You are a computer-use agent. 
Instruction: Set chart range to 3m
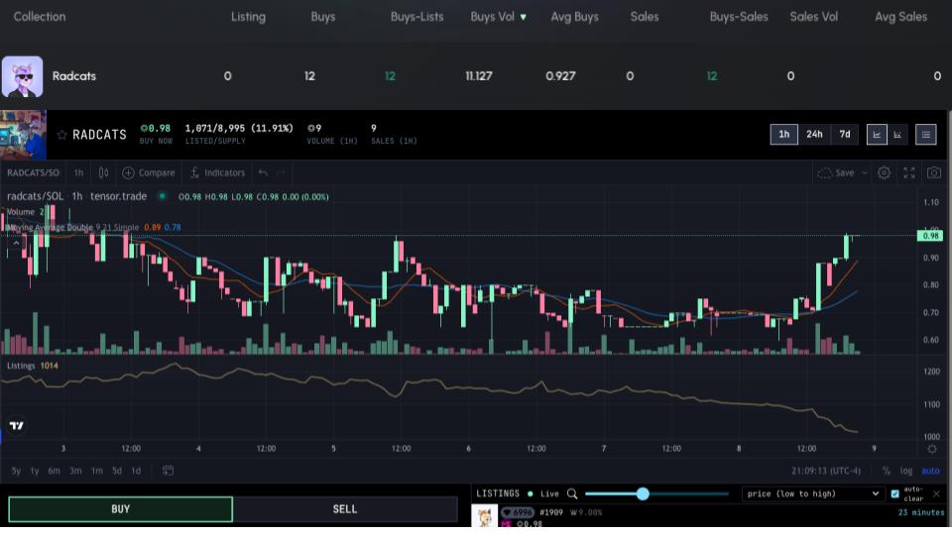tap(75, 471)
